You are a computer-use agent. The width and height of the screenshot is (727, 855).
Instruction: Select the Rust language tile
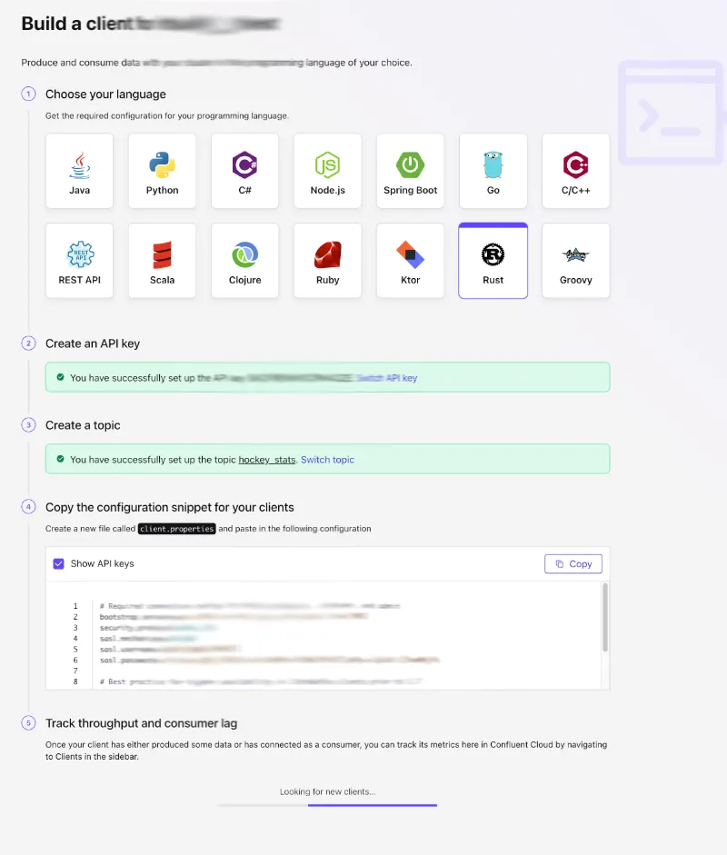[493, 261]
